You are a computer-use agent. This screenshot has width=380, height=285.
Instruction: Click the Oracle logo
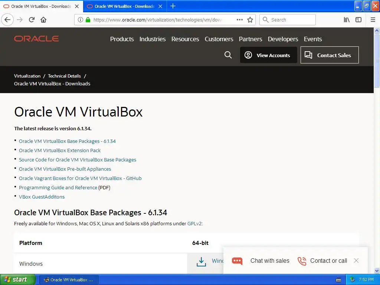click(36, 39)
